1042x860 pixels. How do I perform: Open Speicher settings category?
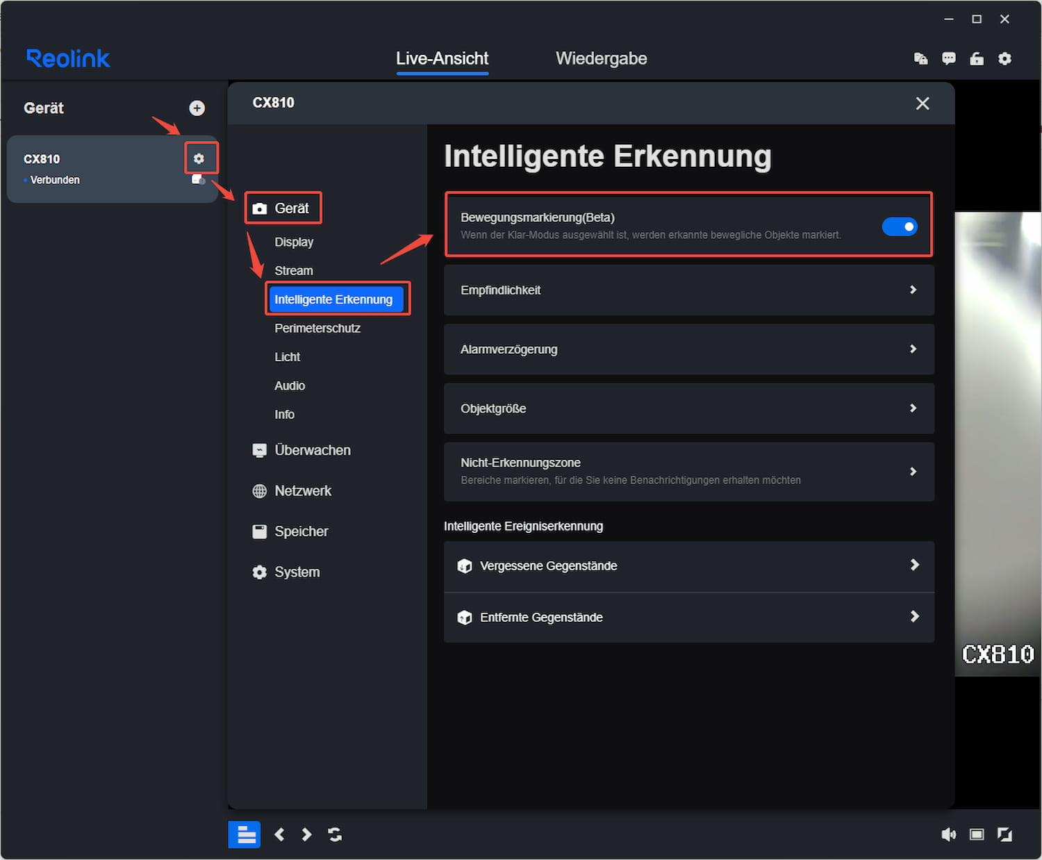290,531
